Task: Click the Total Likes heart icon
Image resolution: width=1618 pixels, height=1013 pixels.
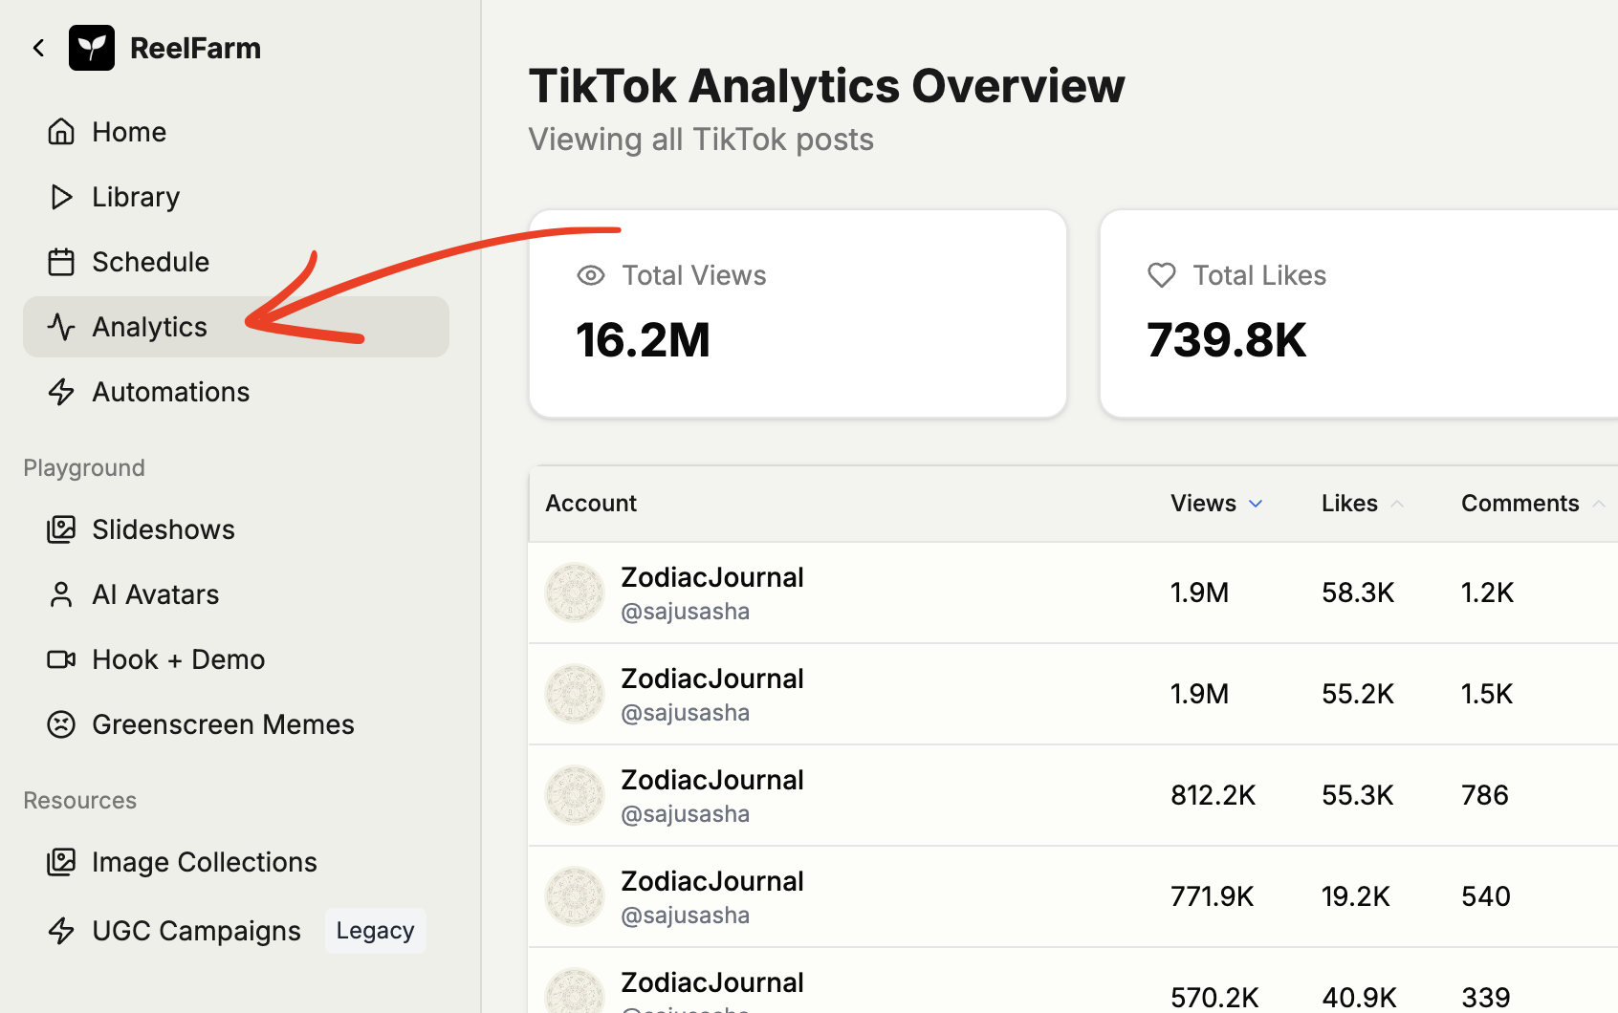Action: (1162, 276)
